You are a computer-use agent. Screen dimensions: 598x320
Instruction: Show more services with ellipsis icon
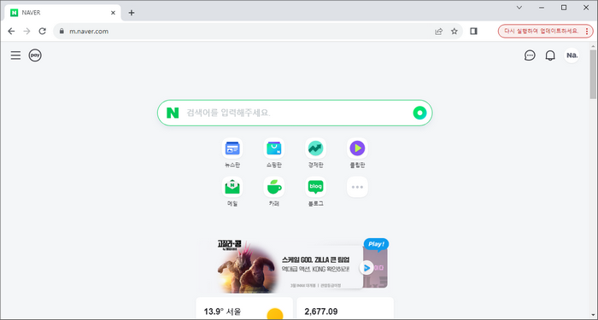pyautogui.click(x=357, y=187)
